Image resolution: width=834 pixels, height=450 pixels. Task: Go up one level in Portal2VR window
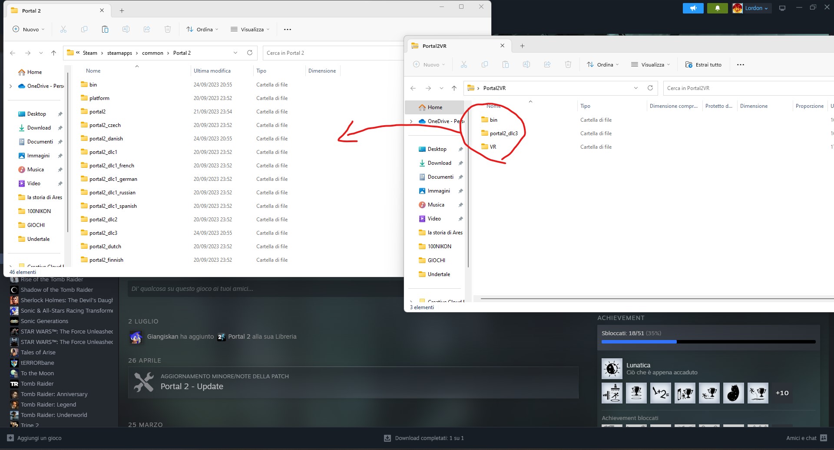point(454,88)
